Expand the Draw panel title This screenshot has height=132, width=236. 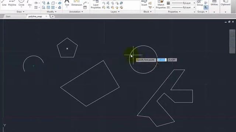click(x=21, y=12)
